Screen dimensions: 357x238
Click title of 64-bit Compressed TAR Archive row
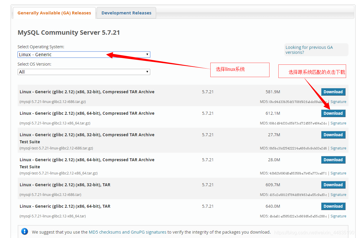pos(87,113)
